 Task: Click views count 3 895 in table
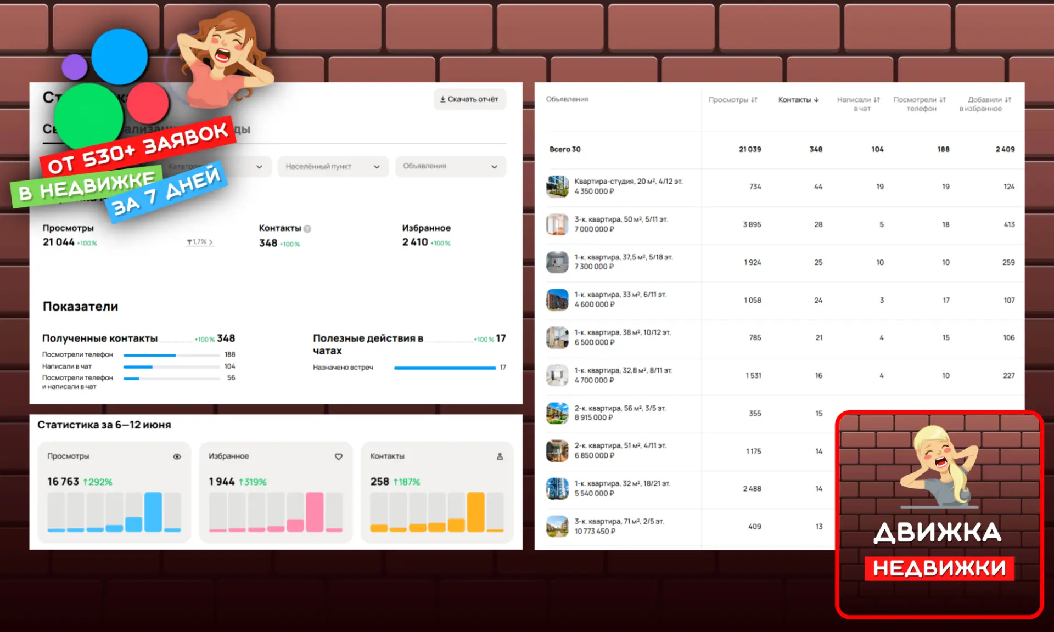752,224
